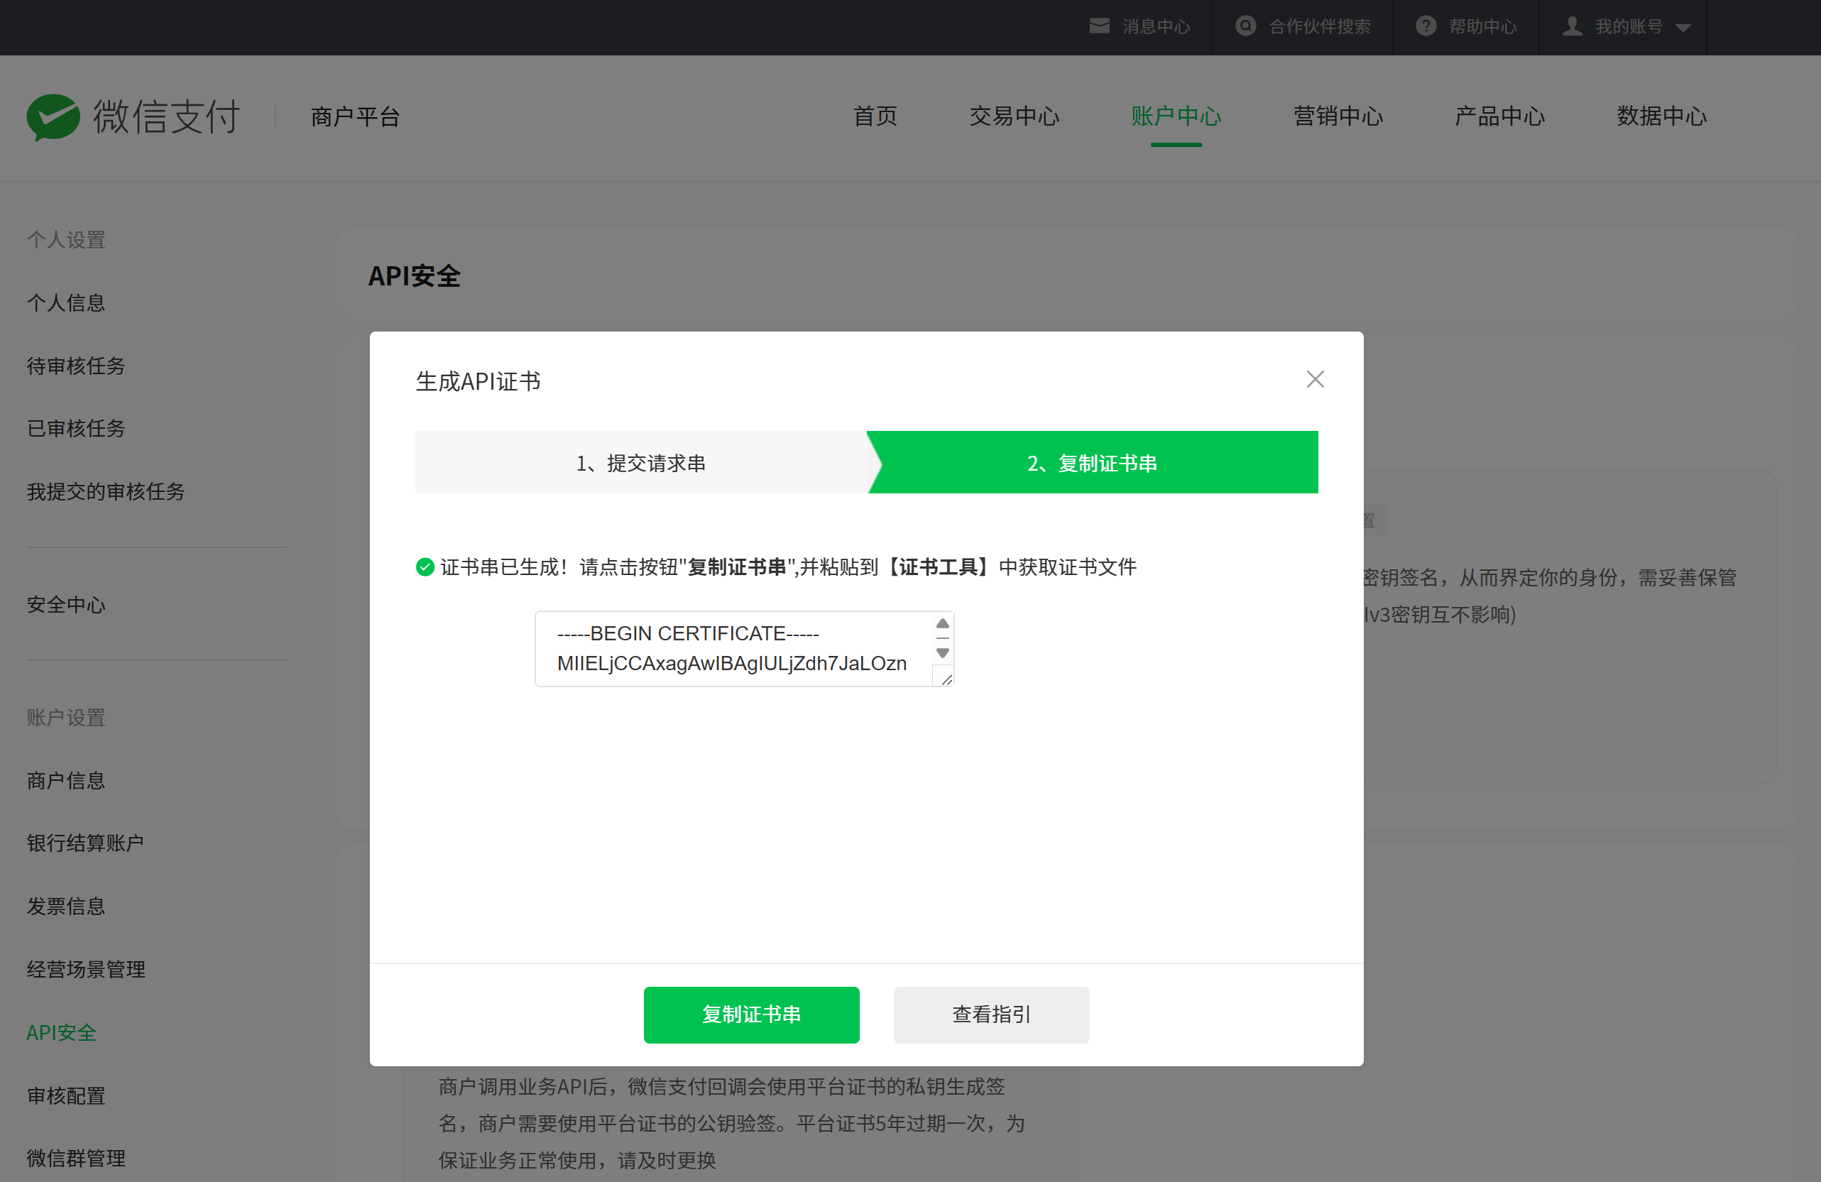The height and width of the screenshot is (1182, 1821).
Task: Open 审核配置 in the sidebar
Action: pos(66,1095)
